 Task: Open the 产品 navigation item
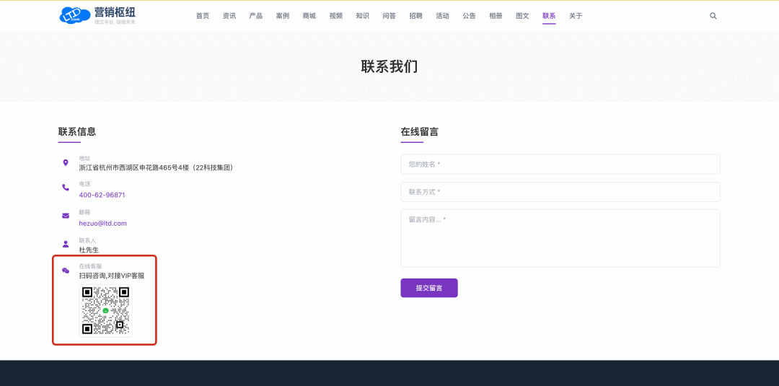[x=256, y=16]
